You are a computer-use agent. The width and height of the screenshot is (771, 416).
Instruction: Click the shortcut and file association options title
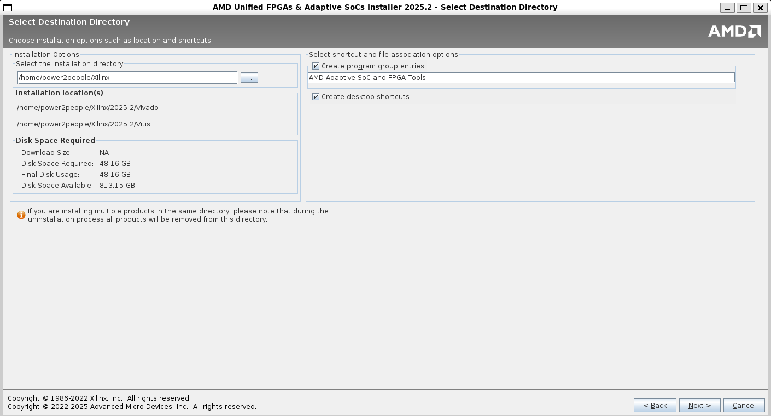(383, 55)
